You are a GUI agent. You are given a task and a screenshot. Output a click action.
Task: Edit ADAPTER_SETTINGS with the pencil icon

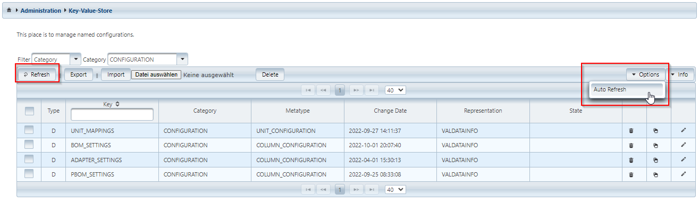point(683,159)
